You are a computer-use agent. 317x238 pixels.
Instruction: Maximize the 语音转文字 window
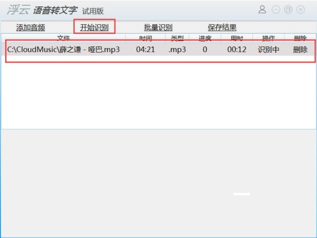tap(288, 10)
